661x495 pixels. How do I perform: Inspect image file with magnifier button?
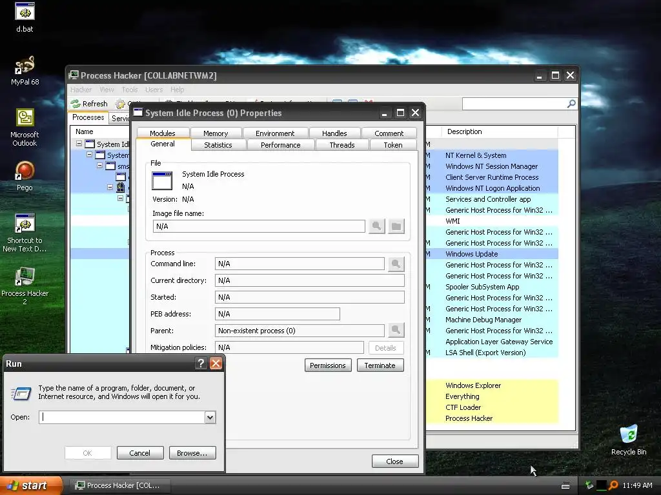click(x=376, y=226)
